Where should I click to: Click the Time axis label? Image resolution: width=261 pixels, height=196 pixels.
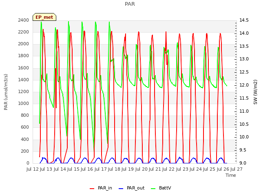point(231,175)
